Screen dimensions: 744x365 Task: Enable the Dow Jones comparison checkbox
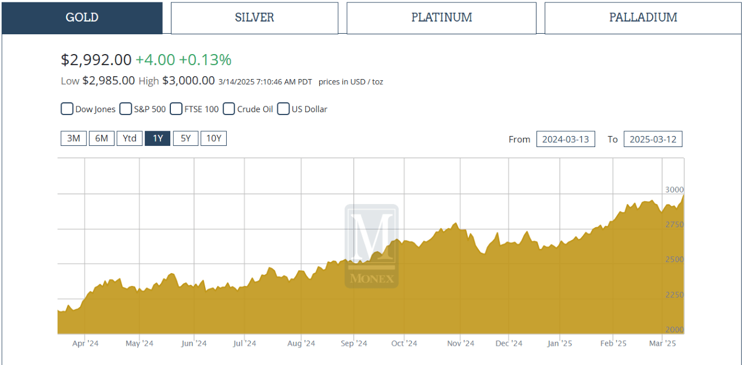[x=67, y=109]
